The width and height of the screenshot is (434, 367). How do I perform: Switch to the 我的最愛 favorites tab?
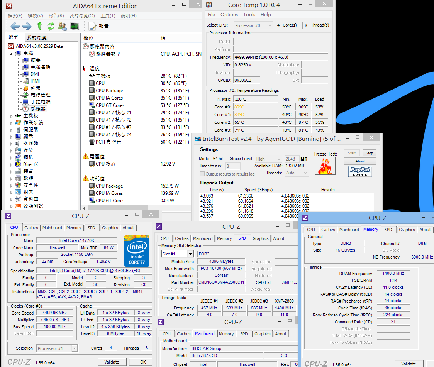coord(37,37)
